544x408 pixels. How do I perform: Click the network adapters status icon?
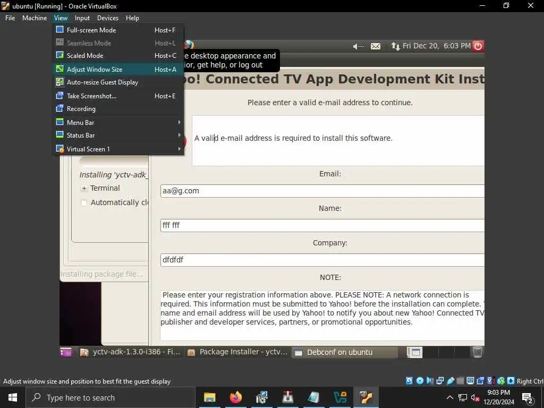pyautogui.click(x=440, y=381)
